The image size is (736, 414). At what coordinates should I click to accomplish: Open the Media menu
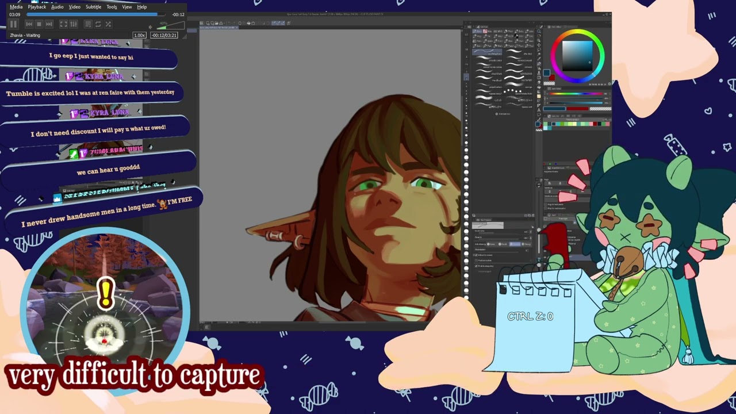point(16,7)
